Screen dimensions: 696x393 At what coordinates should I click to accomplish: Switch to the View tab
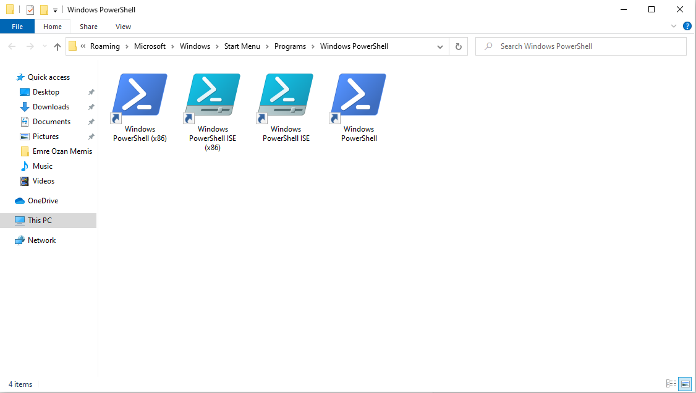123,27
